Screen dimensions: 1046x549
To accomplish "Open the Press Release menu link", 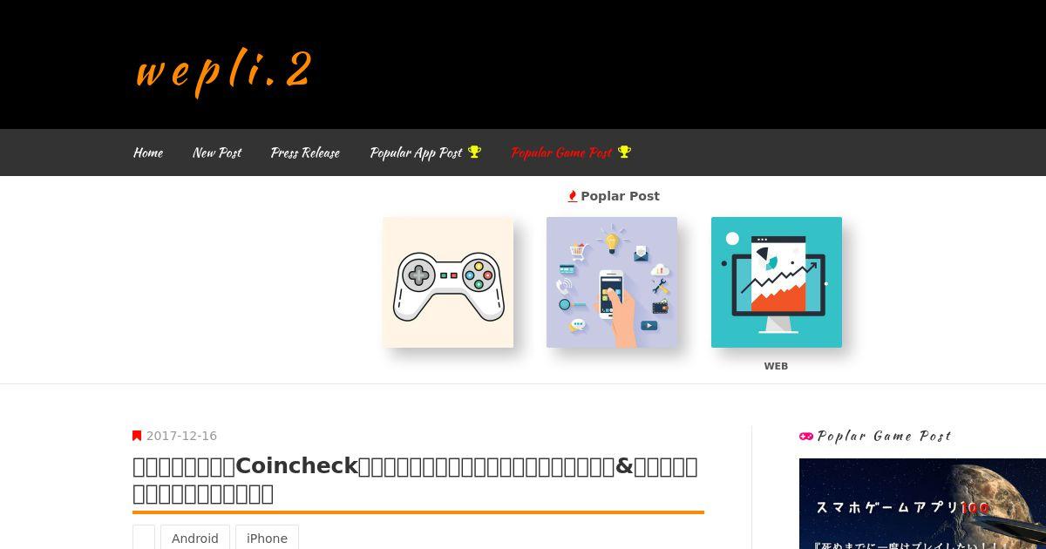I will coord(305,152).
